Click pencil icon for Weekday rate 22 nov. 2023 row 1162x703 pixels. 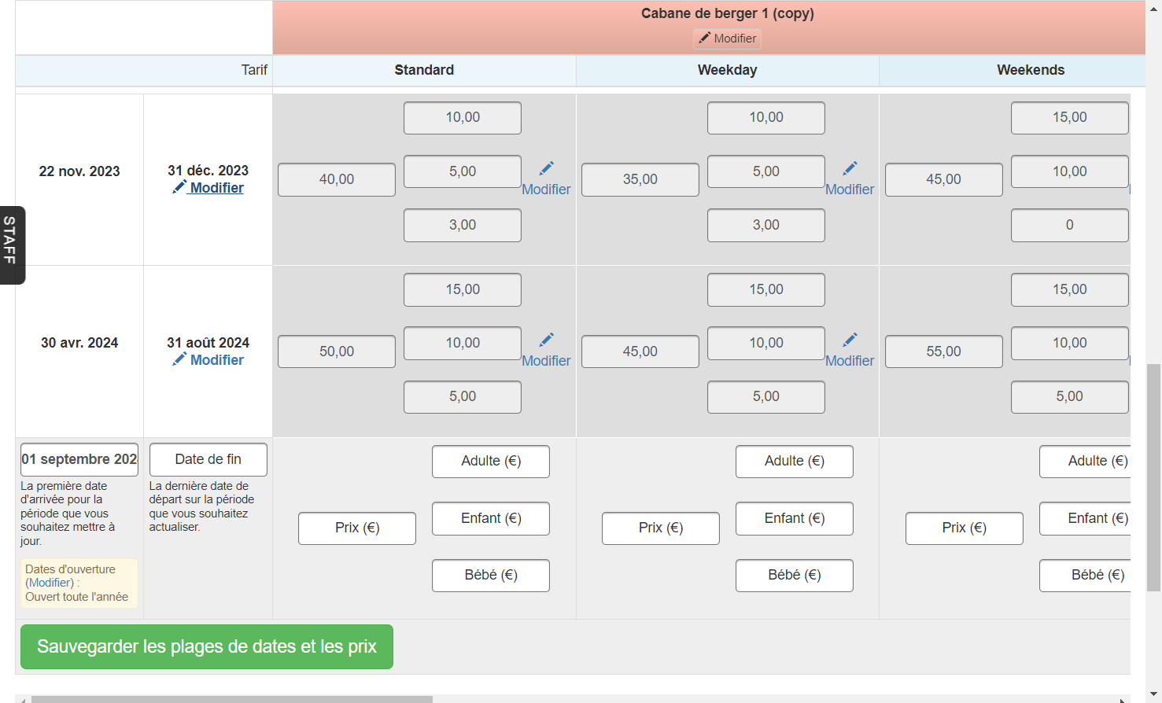click(x=850, y=168)
